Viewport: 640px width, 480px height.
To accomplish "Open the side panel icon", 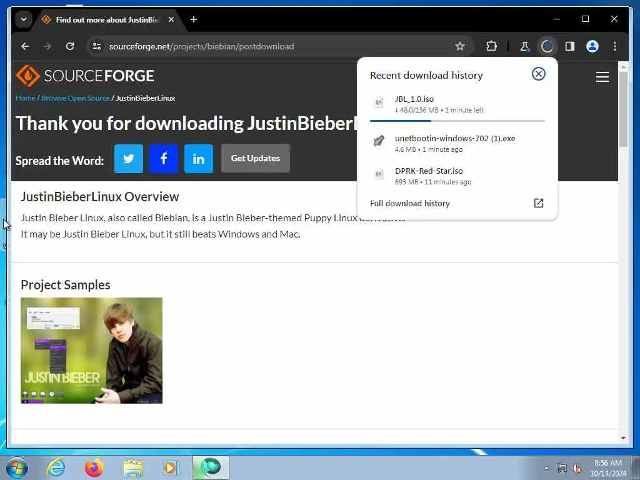I will pyautogui.click(x=570, y=46).
